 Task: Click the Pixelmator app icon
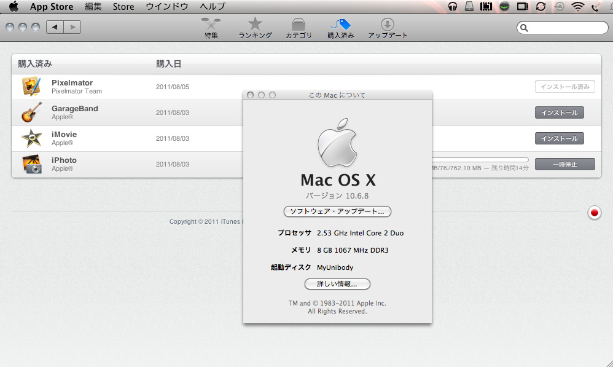pyautogui.click(x=31, y=87)
